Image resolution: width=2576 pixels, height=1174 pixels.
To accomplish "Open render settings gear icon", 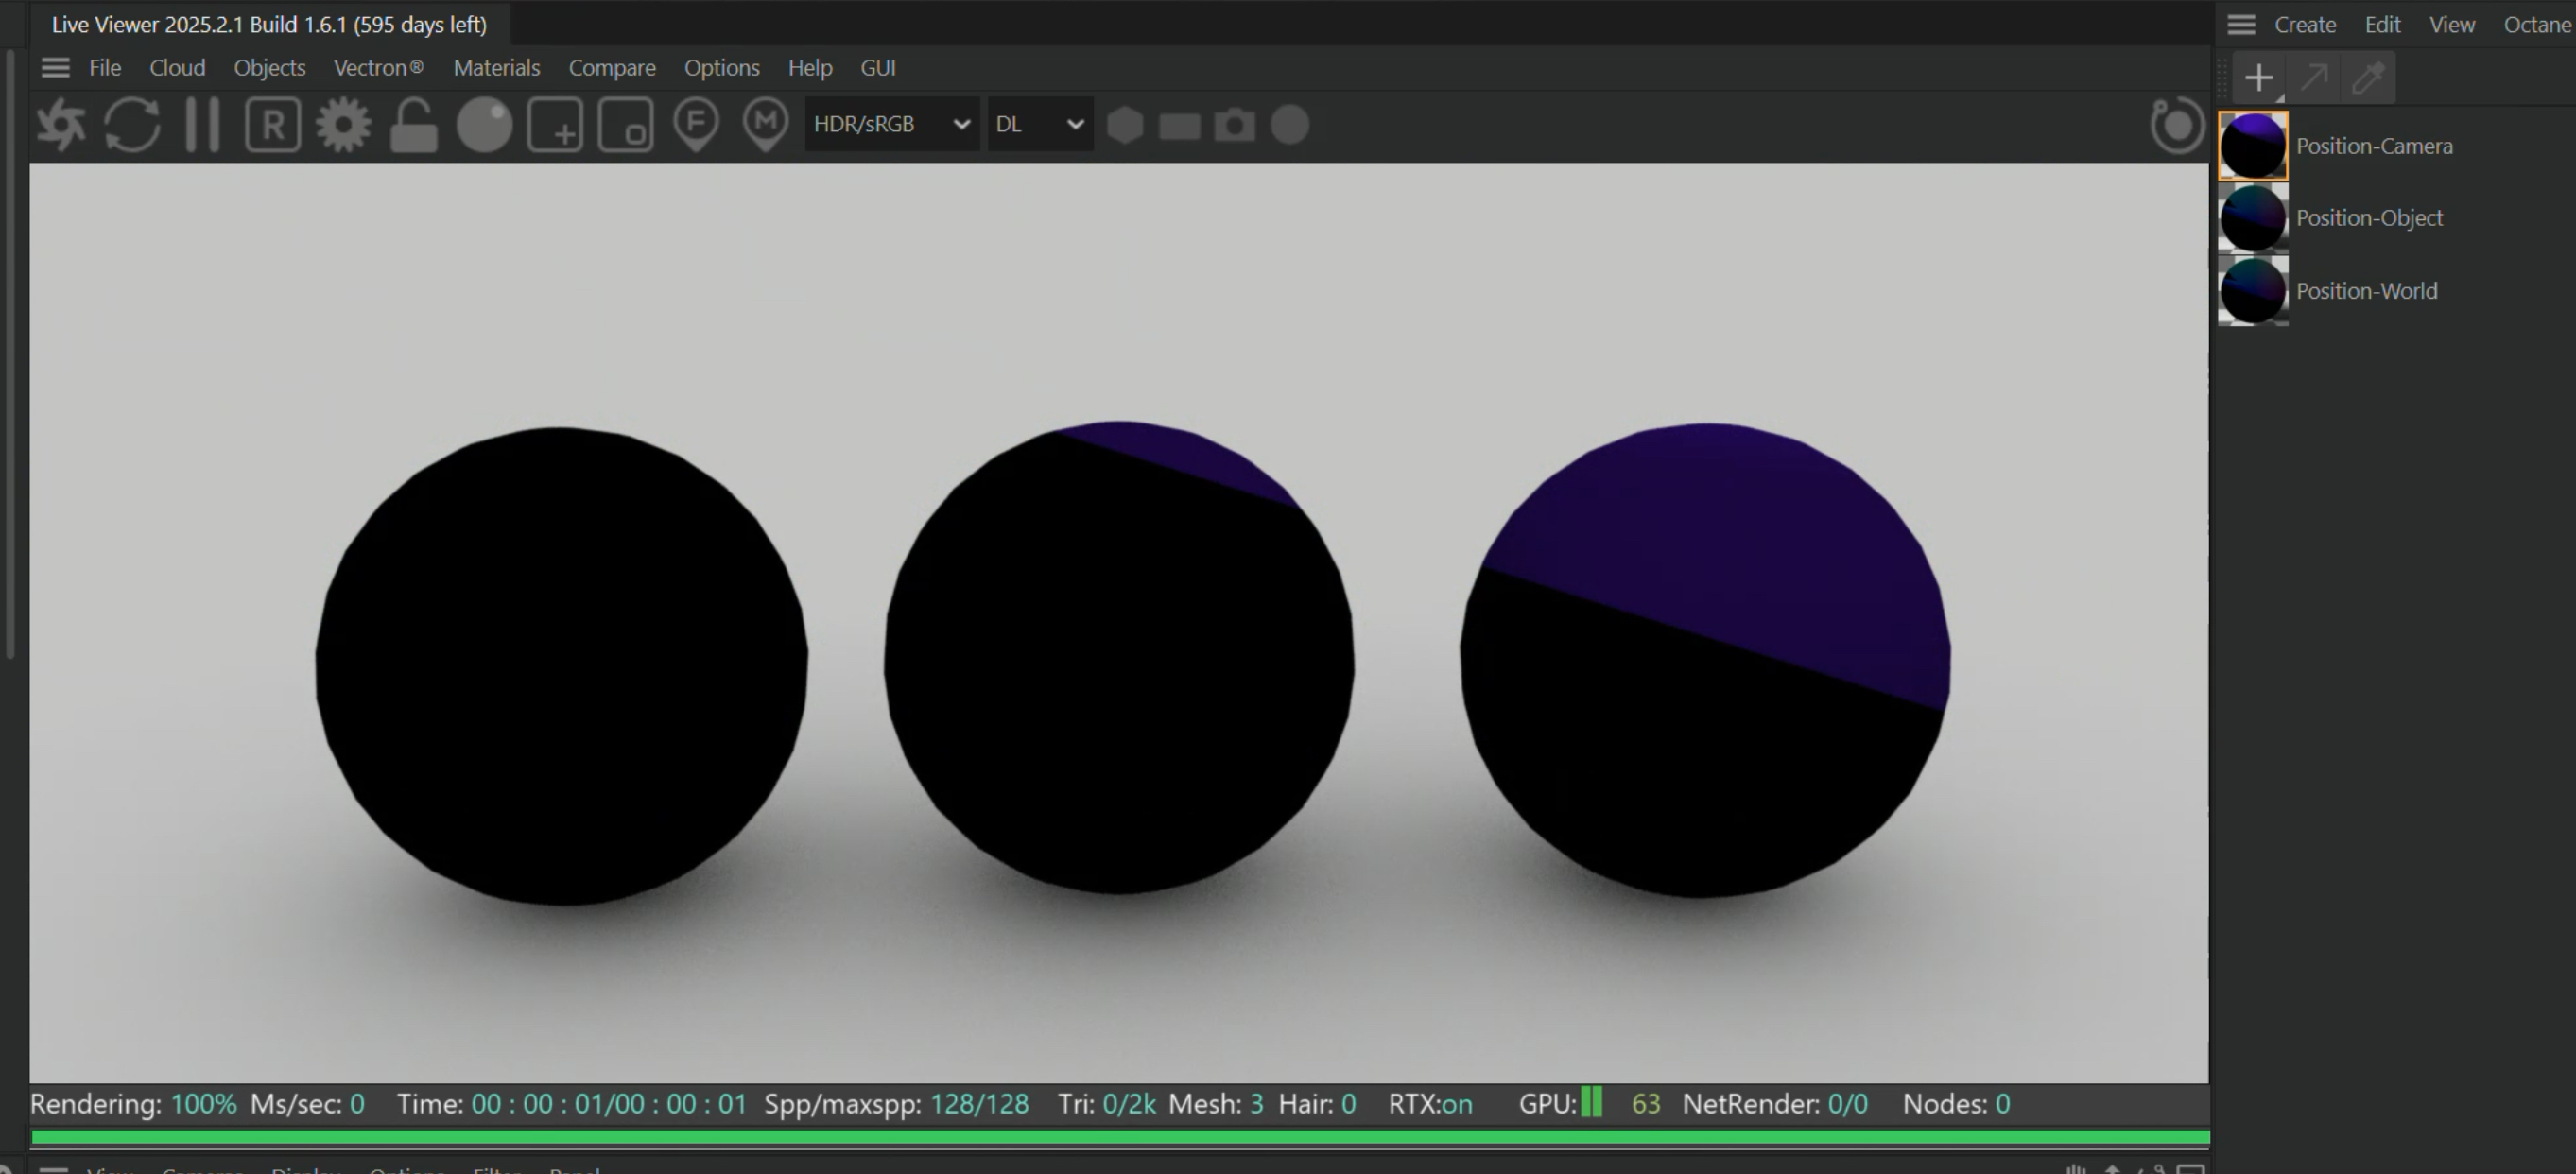I will click(343, 125).
